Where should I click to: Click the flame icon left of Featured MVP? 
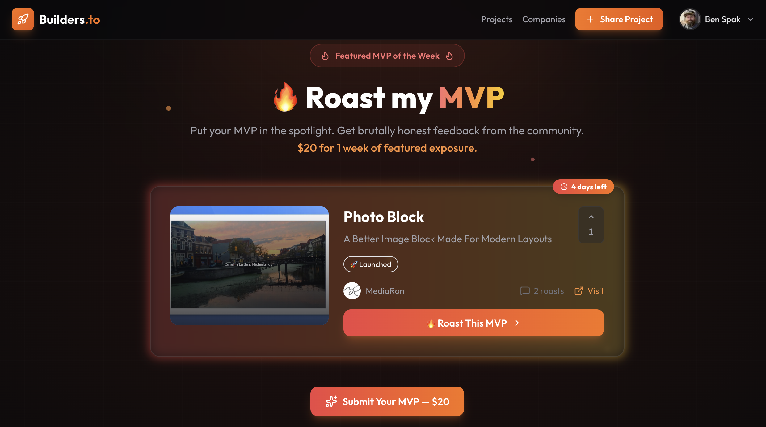pyautogui.click(x=325, y=56)
